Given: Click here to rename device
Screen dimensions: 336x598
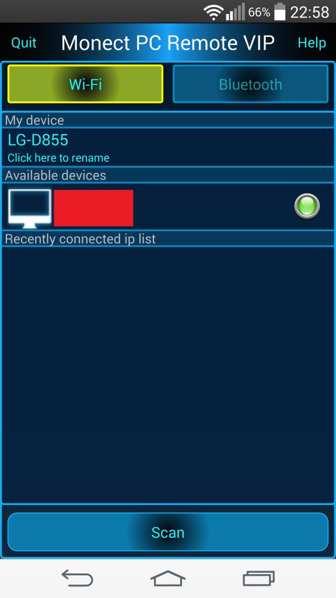Looking at the screenshot, I should click(59, 158).
